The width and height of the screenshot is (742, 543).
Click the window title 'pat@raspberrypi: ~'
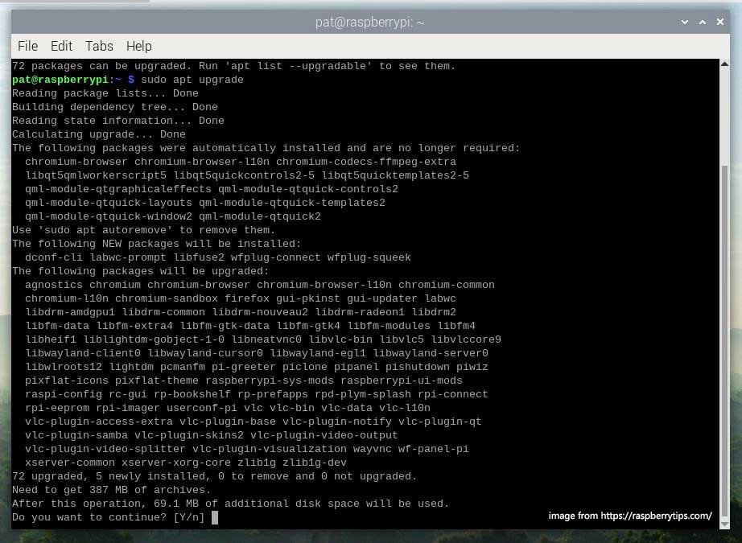coord(369,23)
